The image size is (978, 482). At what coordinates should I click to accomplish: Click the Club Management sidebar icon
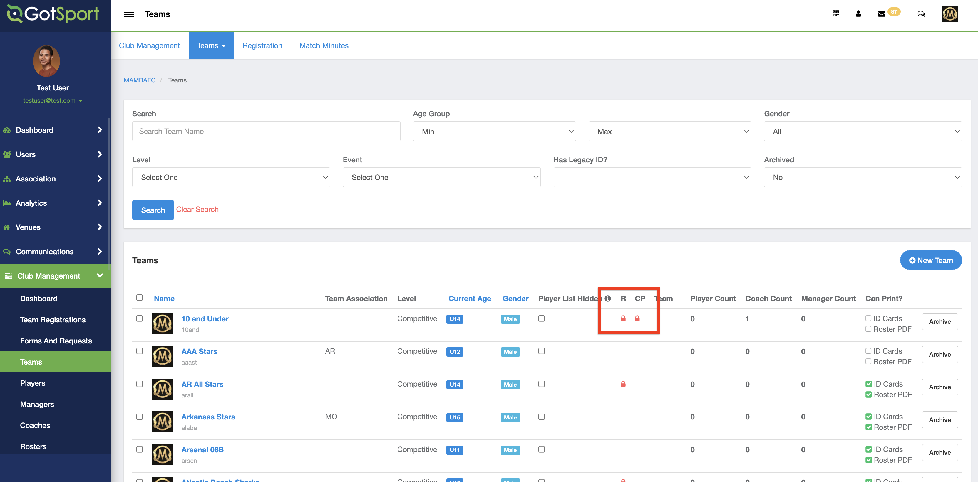pos(8,276)
